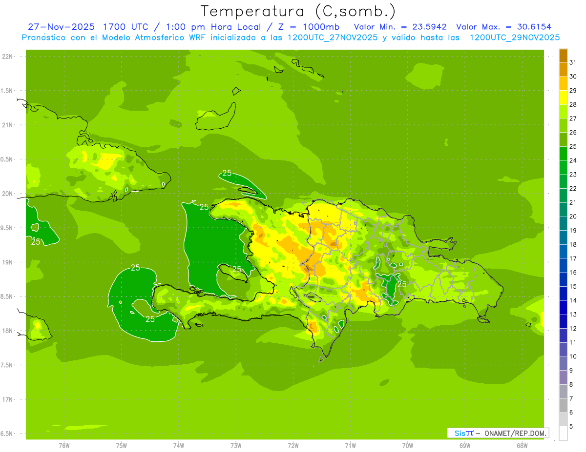Click the longitude axis label "73W"
The image size is (586, 452).
click(236, 445)
